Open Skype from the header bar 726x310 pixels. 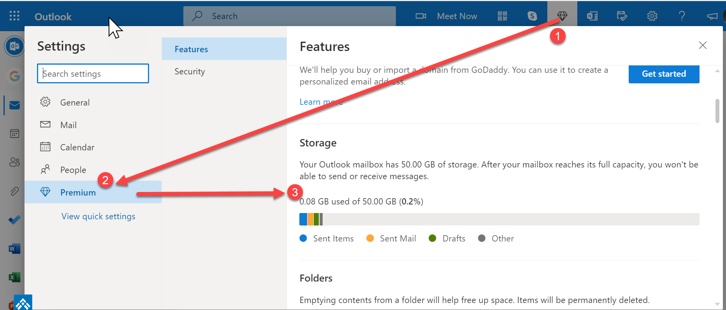pyautogui.click(x=532, y=16)
